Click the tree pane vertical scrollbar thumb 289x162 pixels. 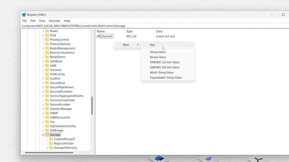(x=92, y=105)
